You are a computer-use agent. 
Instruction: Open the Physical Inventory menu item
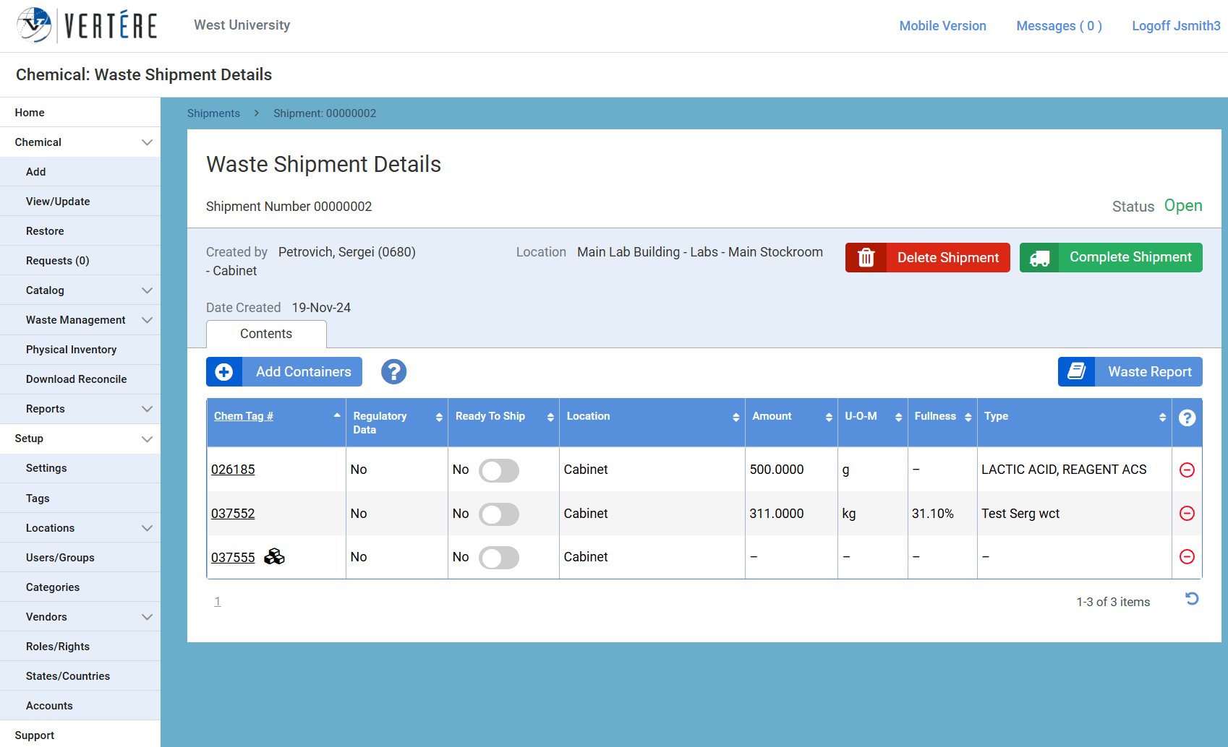point(80,350)
